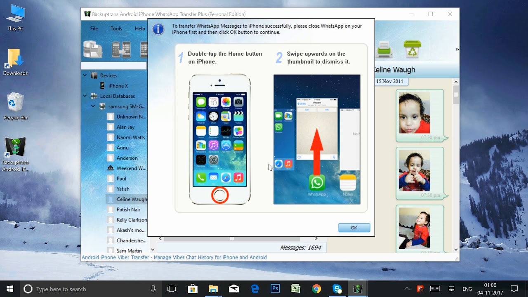Screen dimensions: 528x297
Task: Click the horizontal scrollbar left arrow
Action: click(x=160, y=238)
